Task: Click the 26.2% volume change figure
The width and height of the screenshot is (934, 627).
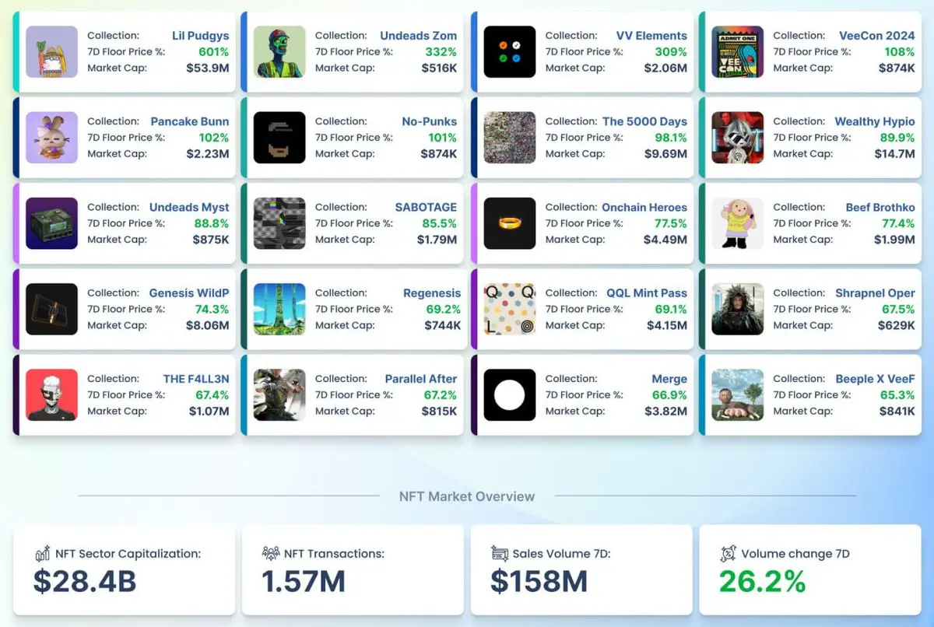Action: tap(762, 582)
